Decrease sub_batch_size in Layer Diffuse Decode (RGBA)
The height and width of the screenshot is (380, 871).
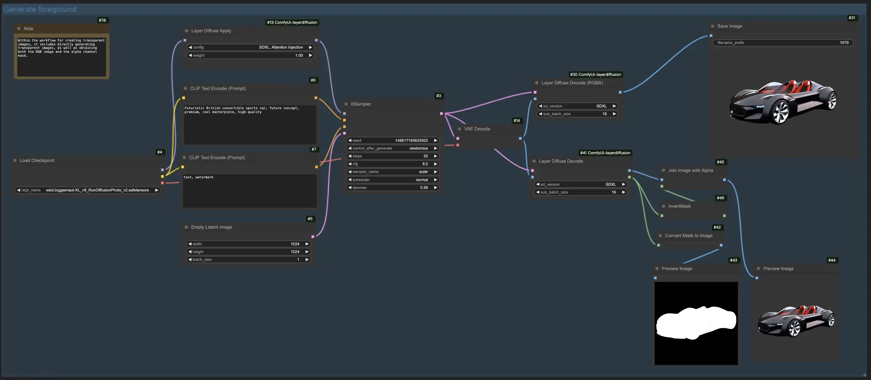click(540, 114)
